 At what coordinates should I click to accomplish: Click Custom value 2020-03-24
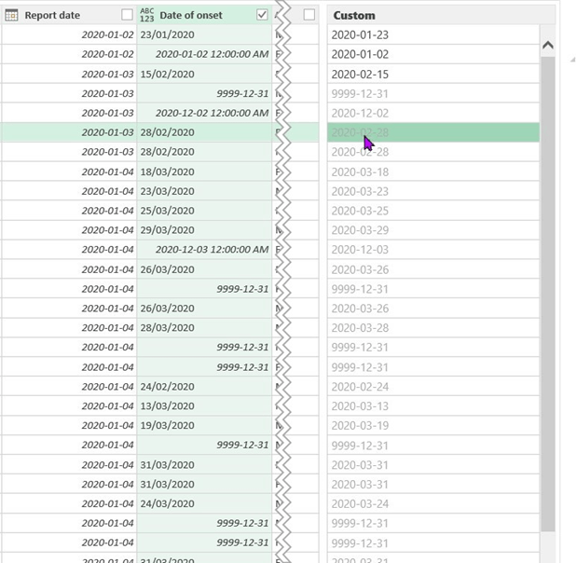point(433,504)
